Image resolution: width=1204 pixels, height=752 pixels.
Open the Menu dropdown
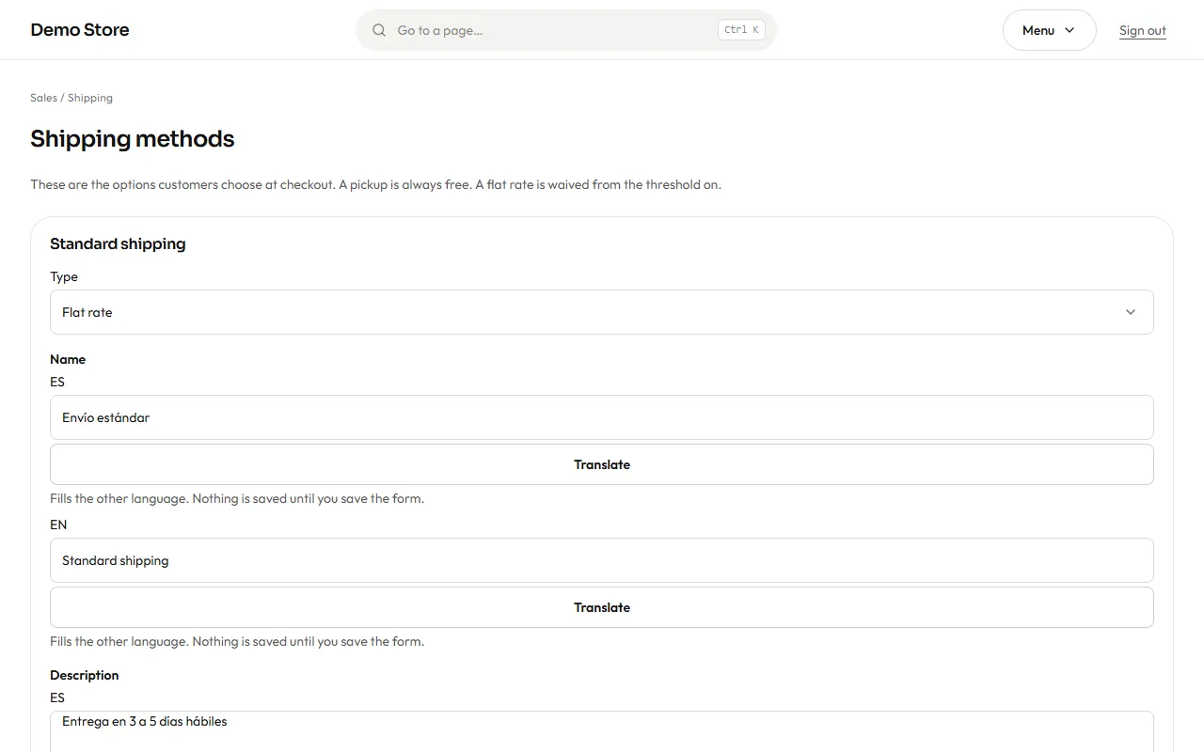click(1049, 30)
